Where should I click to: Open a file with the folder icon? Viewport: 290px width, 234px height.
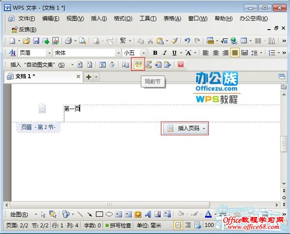[26, 41]
